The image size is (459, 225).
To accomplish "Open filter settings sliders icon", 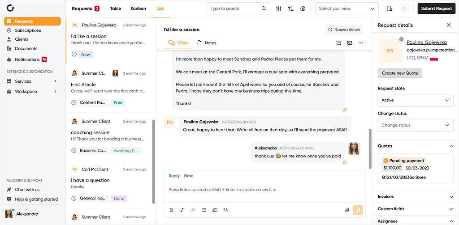I will click(278, 9).
